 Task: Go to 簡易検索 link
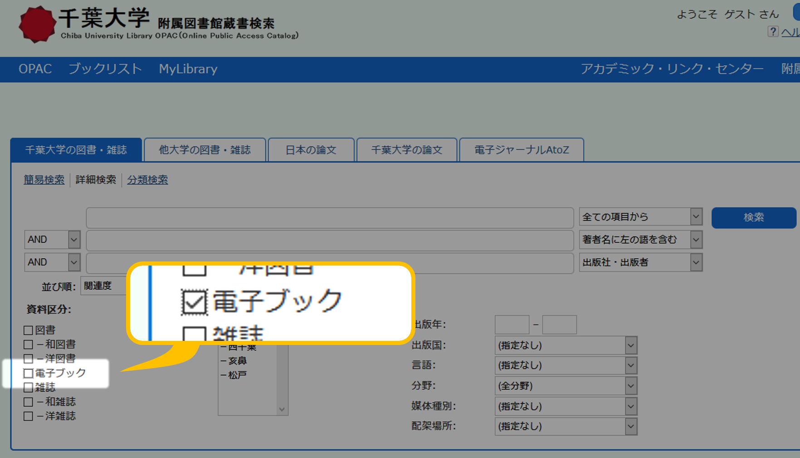coord(44,180)
